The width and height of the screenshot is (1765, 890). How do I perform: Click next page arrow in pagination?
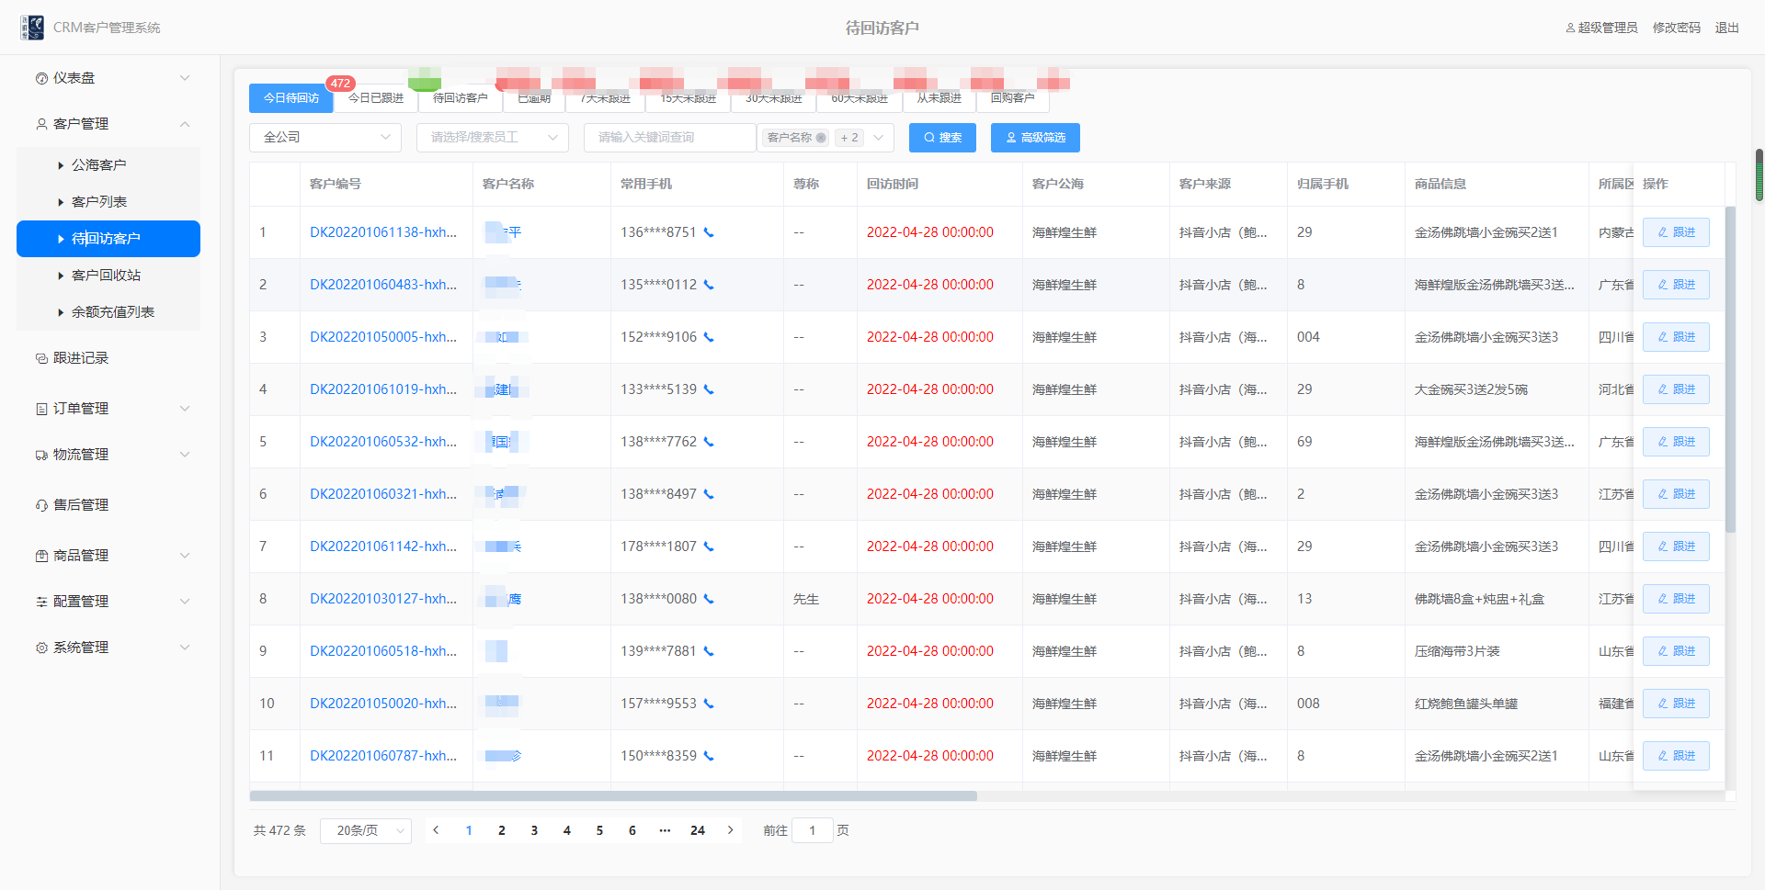point(731,830)
